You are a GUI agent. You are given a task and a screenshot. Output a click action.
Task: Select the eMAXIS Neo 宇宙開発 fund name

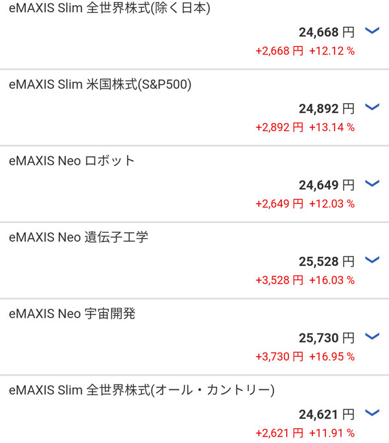point(72,314)
